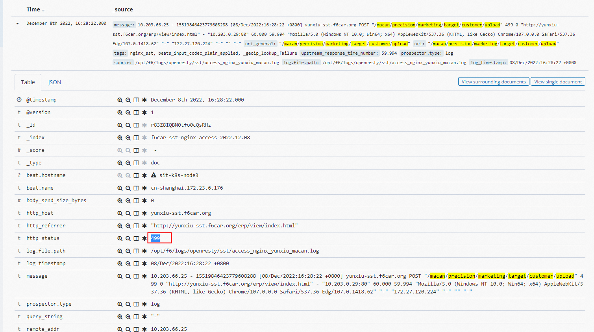Sort by Time column header arrow
The image size is (594, 332).
pyautogui.click(x=43, y=10)
